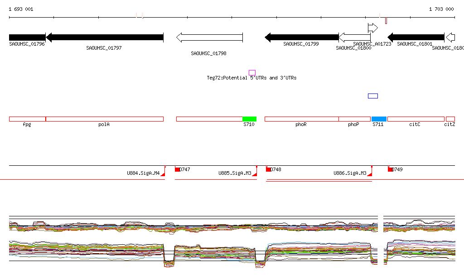Click the 1 693 001 start coordinate
The height and width of the screenshot is (276, 464).
(x=21, y=9)
